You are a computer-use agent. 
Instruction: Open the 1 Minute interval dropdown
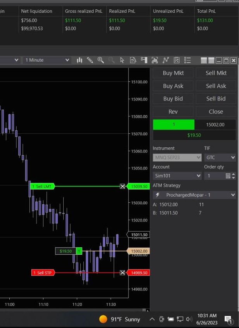[47, 60]
